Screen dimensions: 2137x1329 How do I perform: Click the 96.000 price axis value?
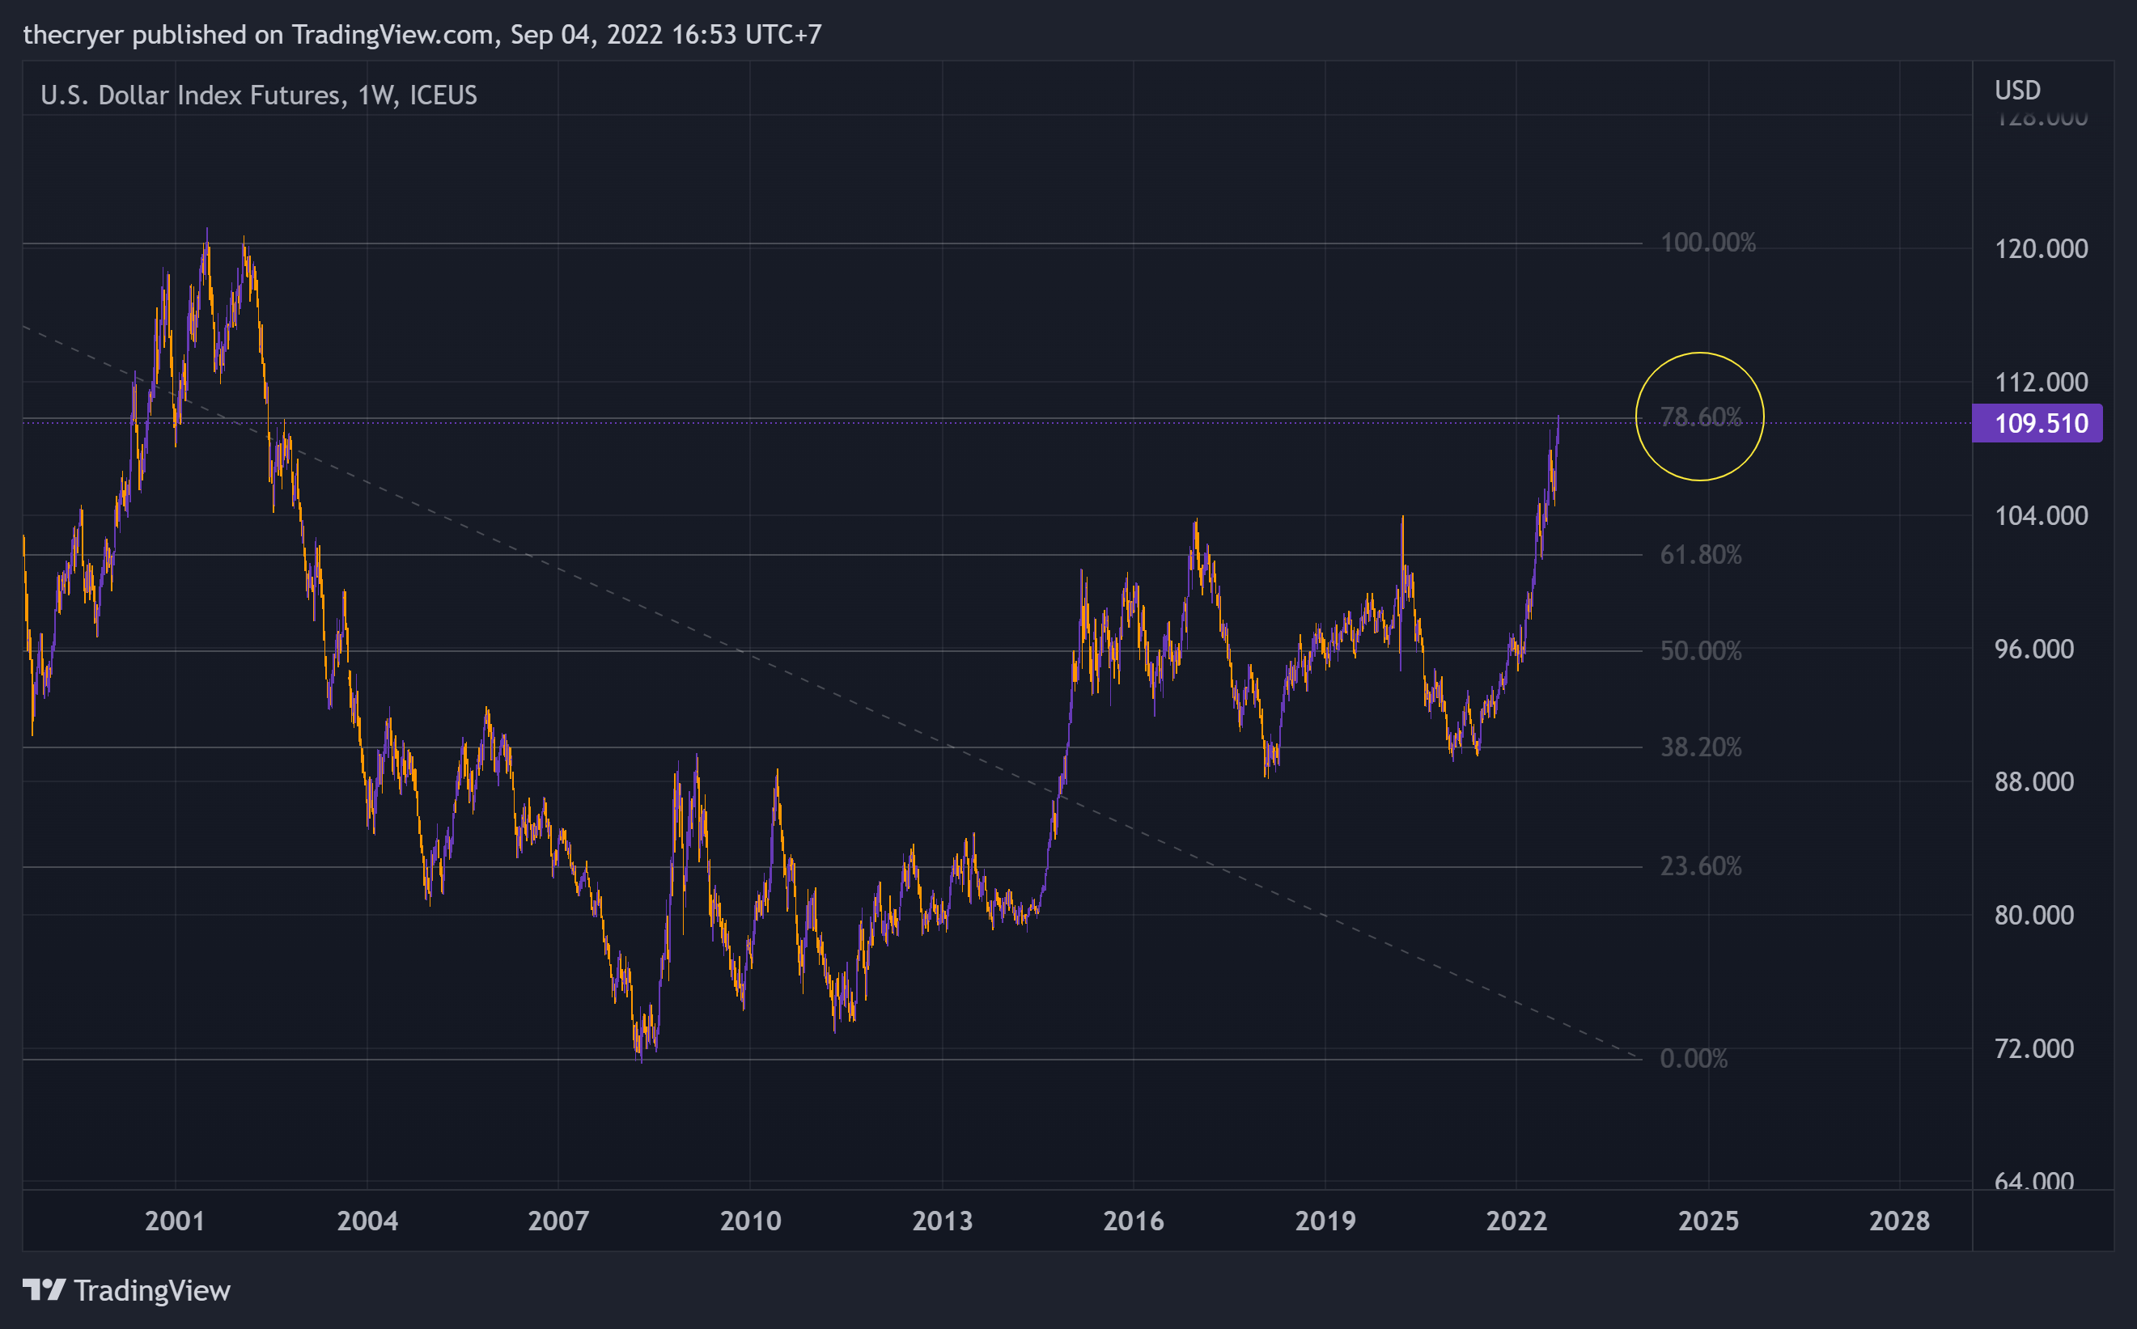pyautogui.click(x=2034, y=649)
